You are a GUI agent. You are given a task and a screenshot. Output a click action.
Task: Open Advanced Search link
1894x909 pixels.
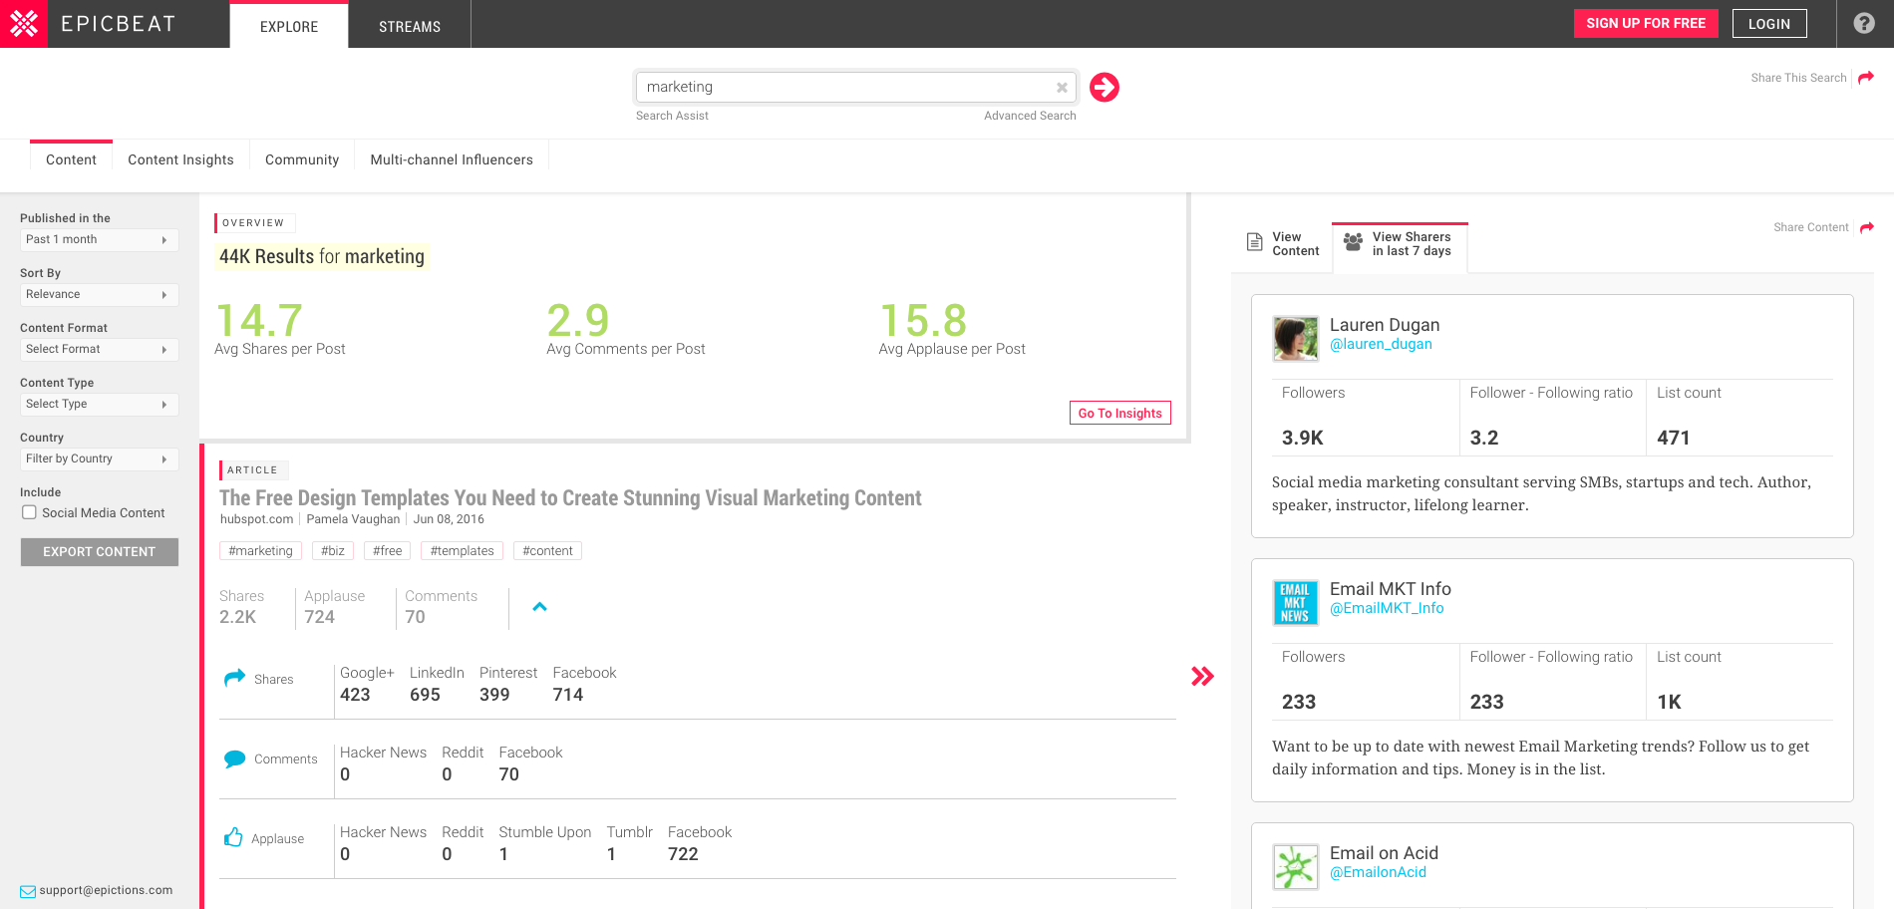[1030, 116]
